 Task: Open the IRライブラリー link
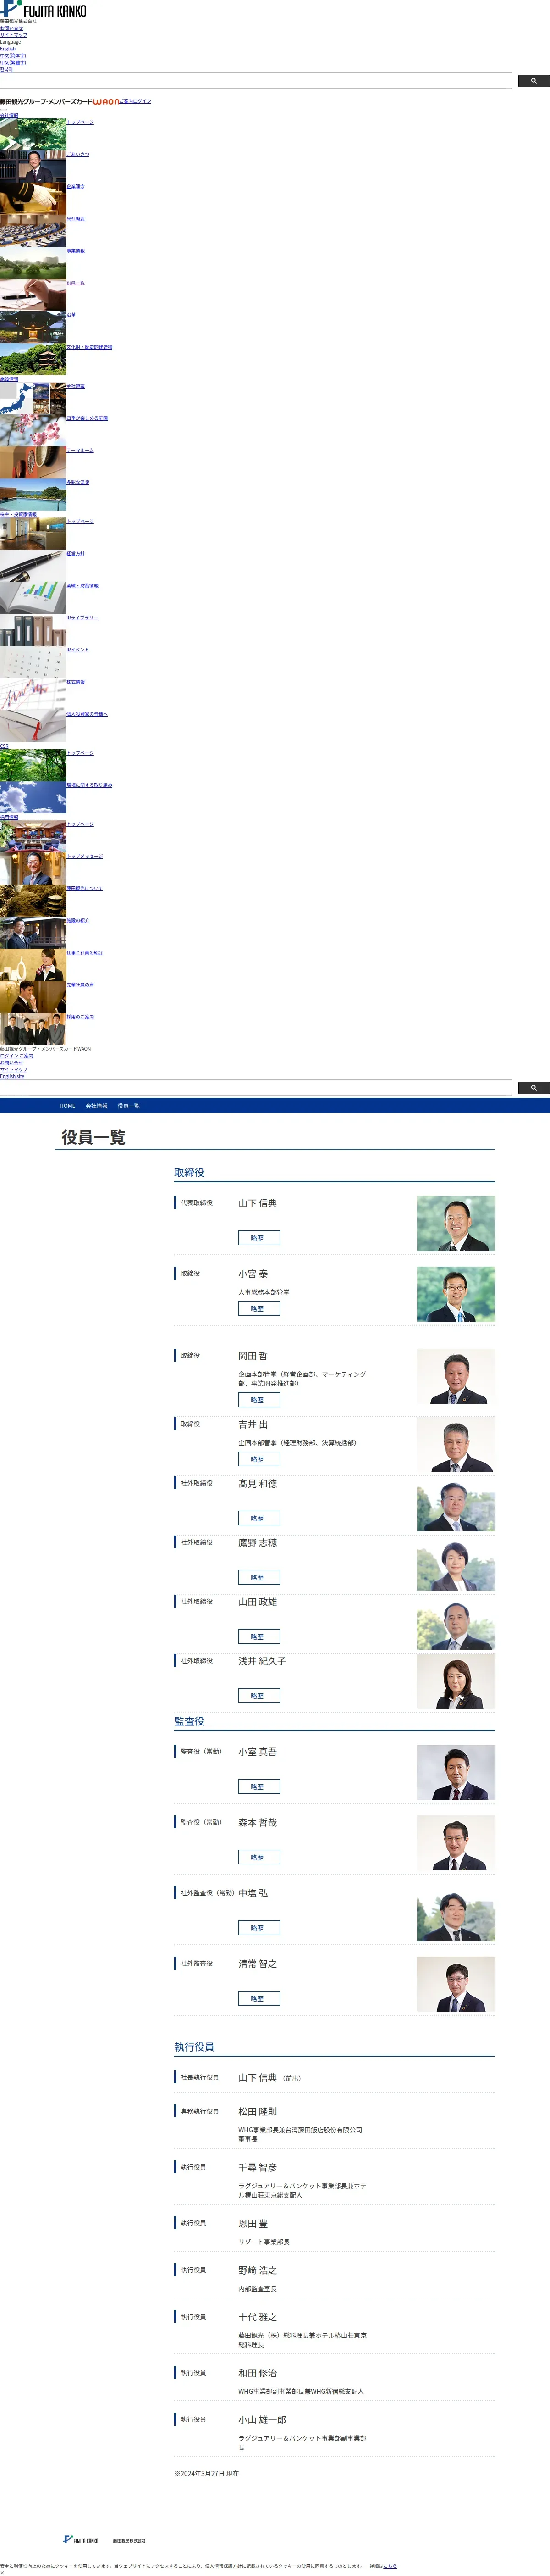tap(83, 618)
